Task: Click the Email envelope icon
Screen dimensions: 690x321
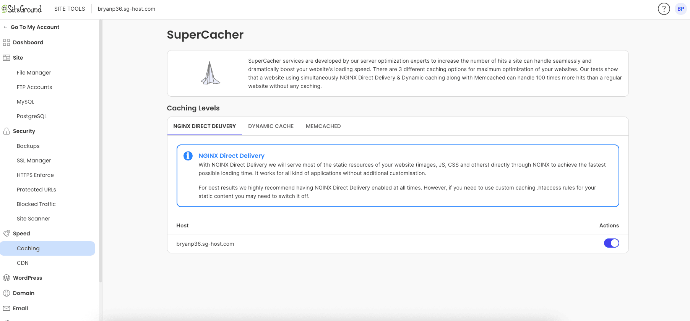Action: [6, 308]
